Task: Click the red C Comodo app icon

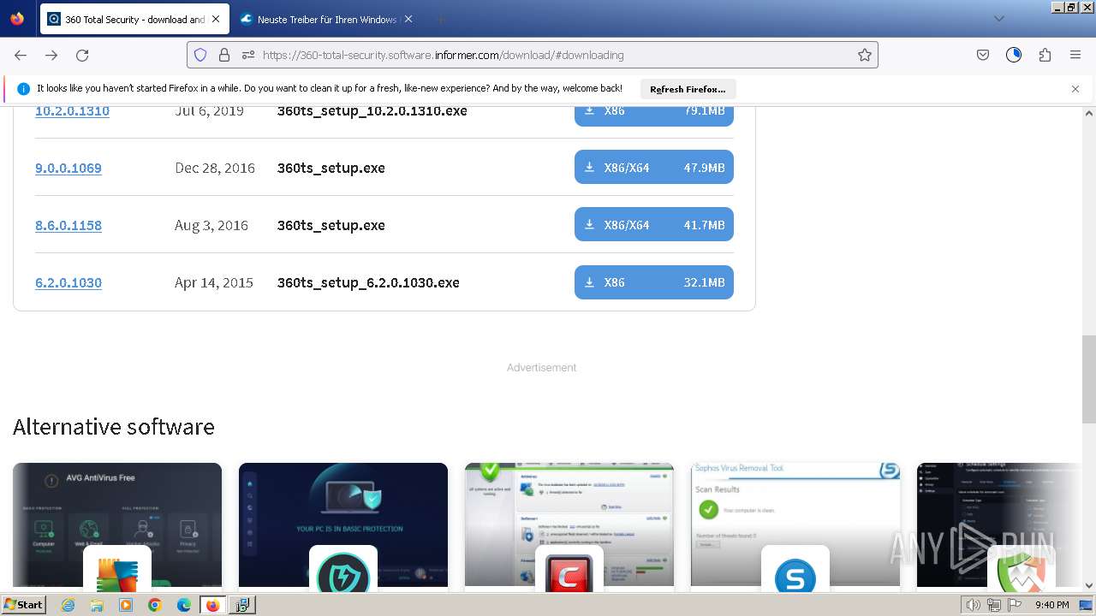Action: tap(569, 569)
